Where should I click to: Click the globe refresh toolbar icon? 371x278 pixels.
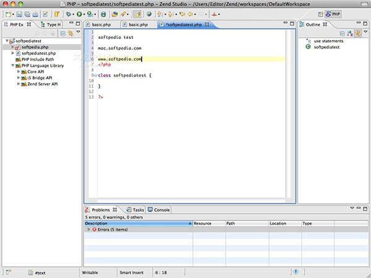pyautogui.click(x=103, y=14)
